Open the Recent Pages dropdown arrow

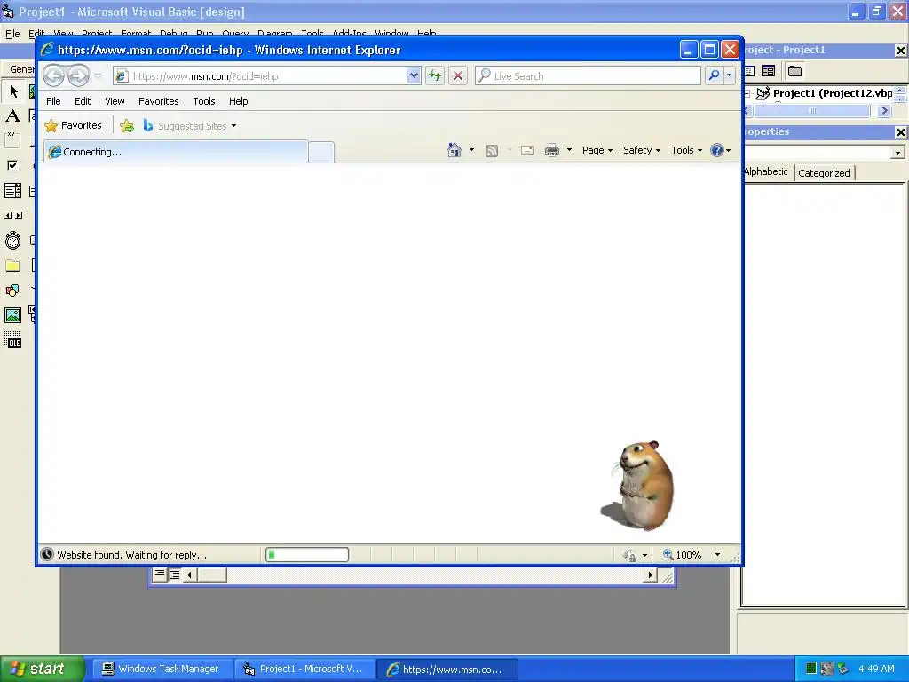coord(98,76)
